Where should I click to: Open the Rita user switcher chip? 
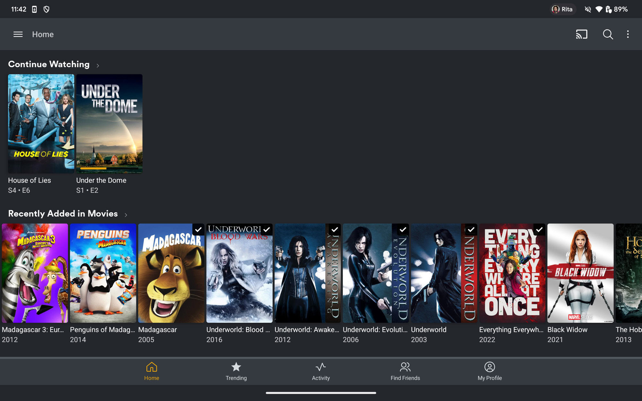(x=563, y=9)
